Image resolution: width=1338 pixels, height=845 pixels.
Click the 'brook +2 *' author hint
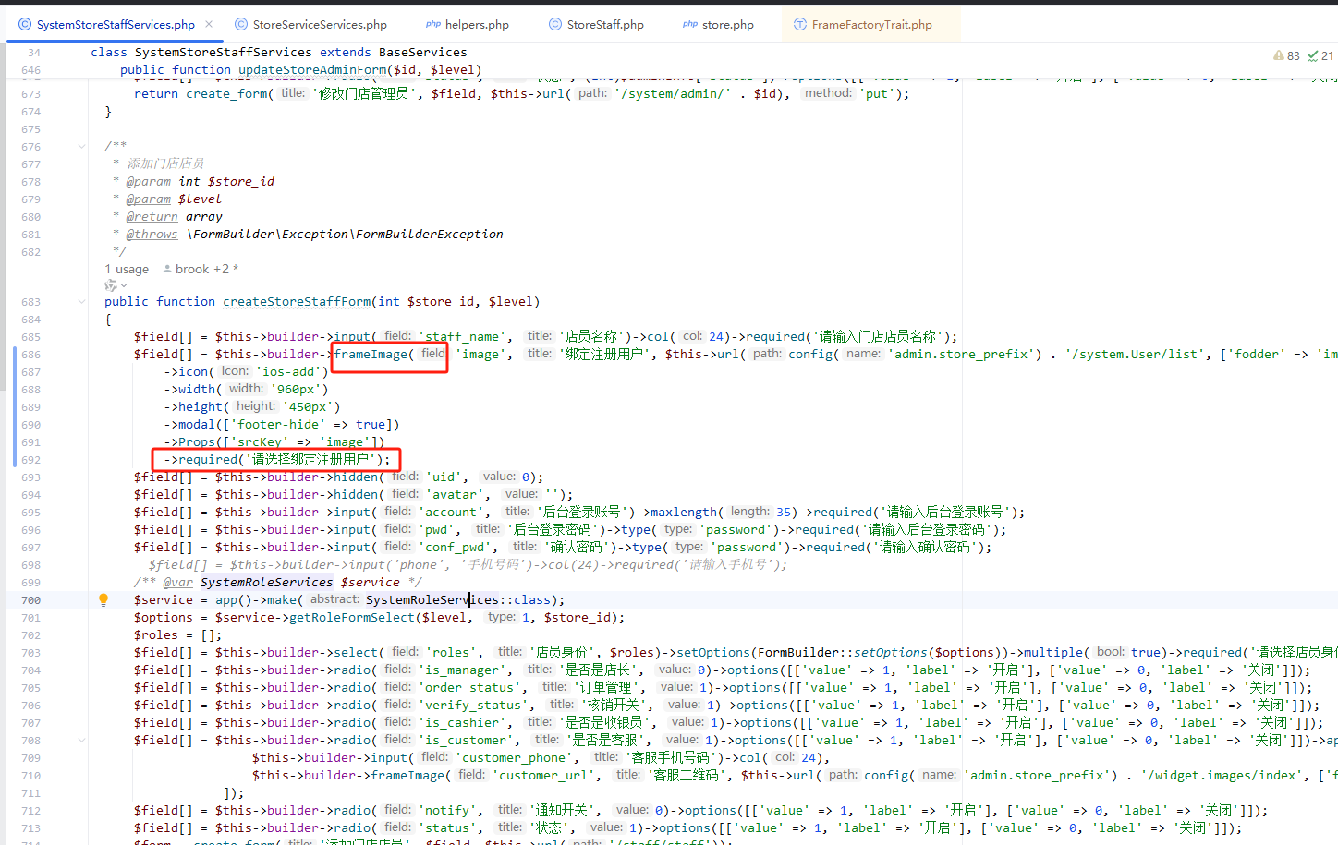(201, 269)
